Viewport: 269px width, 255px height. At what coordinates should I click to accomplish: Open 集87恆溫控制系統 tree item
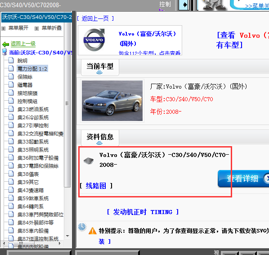coord(38,239)
